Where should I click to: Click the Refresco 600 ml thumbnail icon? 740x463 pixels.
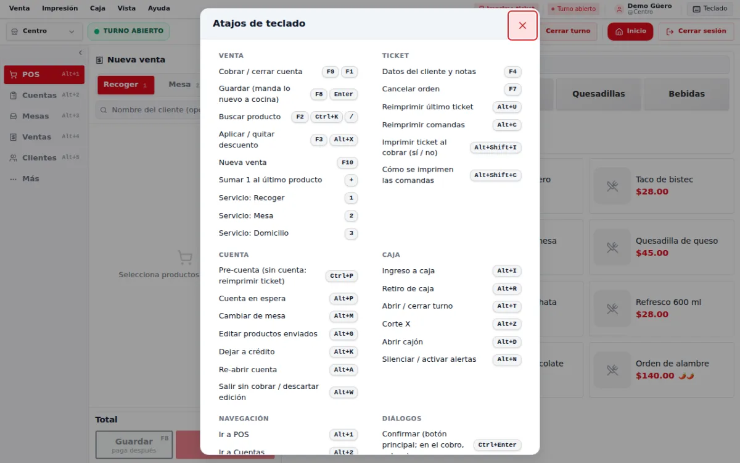[x=612, y=309]
